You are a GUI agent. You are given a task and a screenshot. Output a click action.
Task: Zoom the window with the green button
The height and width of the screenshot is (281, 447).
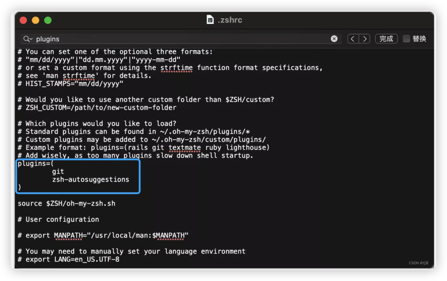coord(48,20)
